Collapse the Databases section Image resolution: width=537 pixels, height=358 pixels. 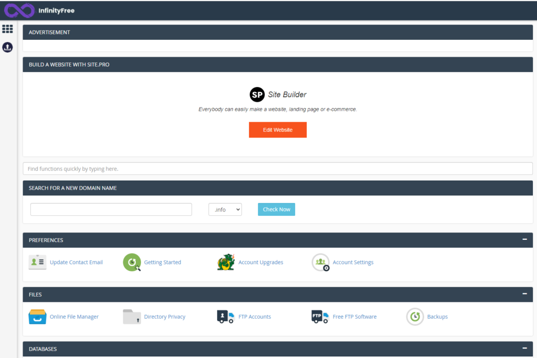click(524, 348)
